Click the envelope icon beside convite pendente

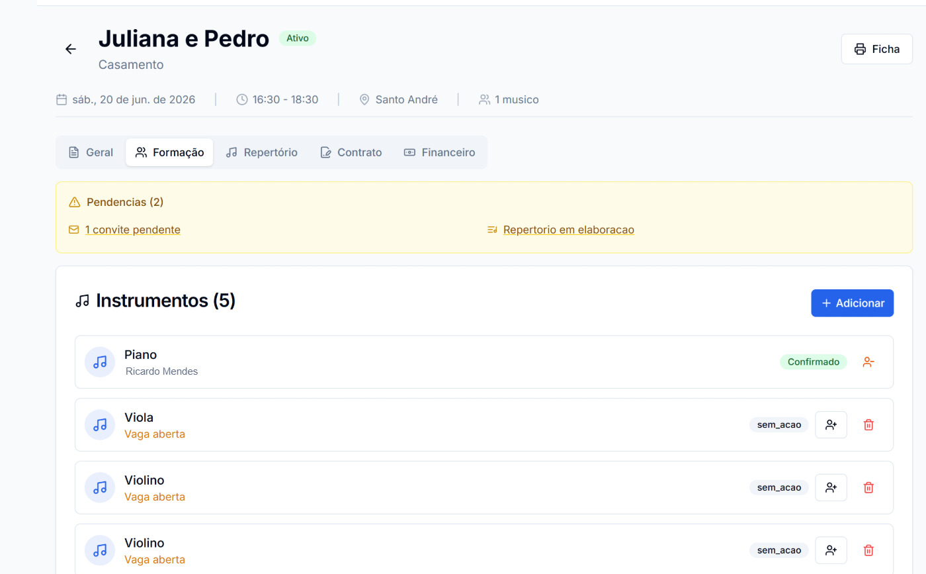(x=73, y=230)
